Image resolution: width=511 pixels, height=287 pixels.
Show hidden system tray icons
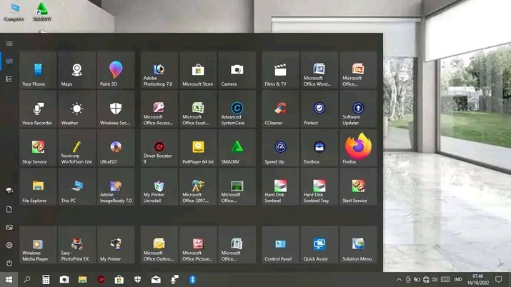(399, 280)
